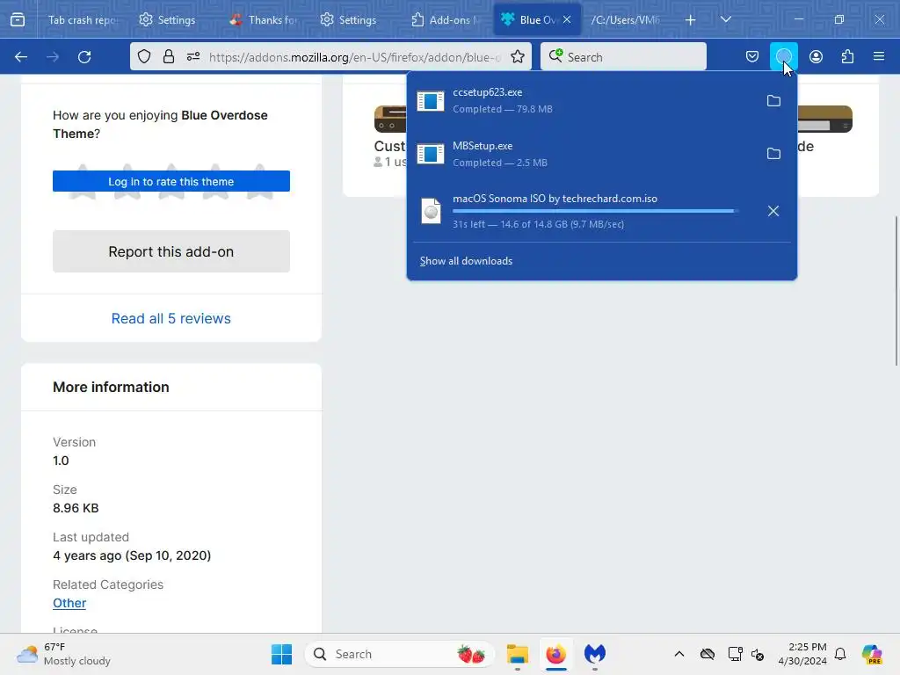The width and height of the screenshot is (900, 675).
Task: Open tracking protection shield icon
Action: point(144,57)
